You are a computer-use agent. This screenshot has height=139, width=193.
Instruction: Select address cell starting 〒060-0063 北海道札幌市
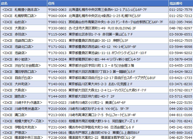(108, 10)
